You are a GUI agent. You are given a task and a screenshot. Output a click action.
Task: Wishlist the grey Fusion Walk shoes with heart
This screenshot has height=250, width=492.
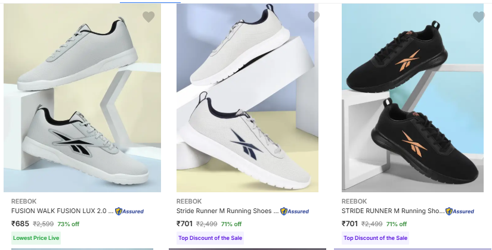pos(148,17)
